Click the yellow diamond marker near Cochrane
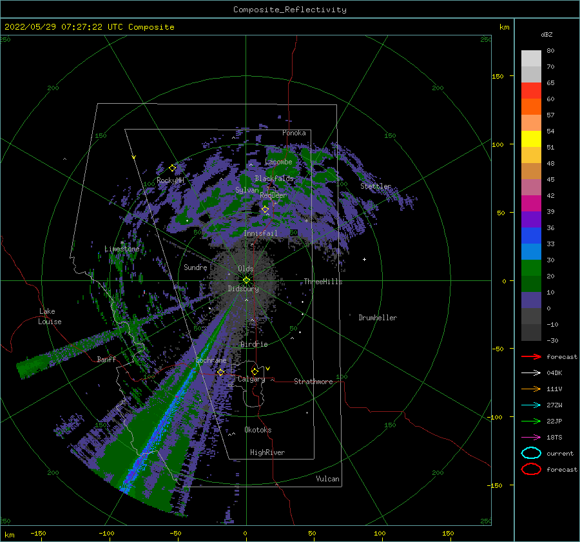 221,372
